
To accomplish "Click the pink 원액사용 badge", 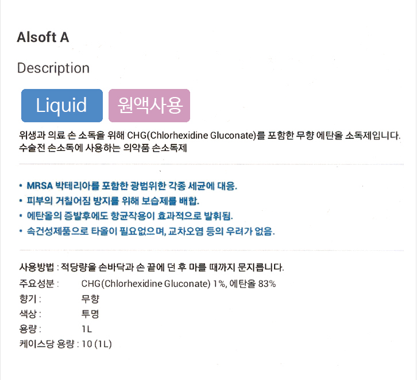I will (149, 106).
